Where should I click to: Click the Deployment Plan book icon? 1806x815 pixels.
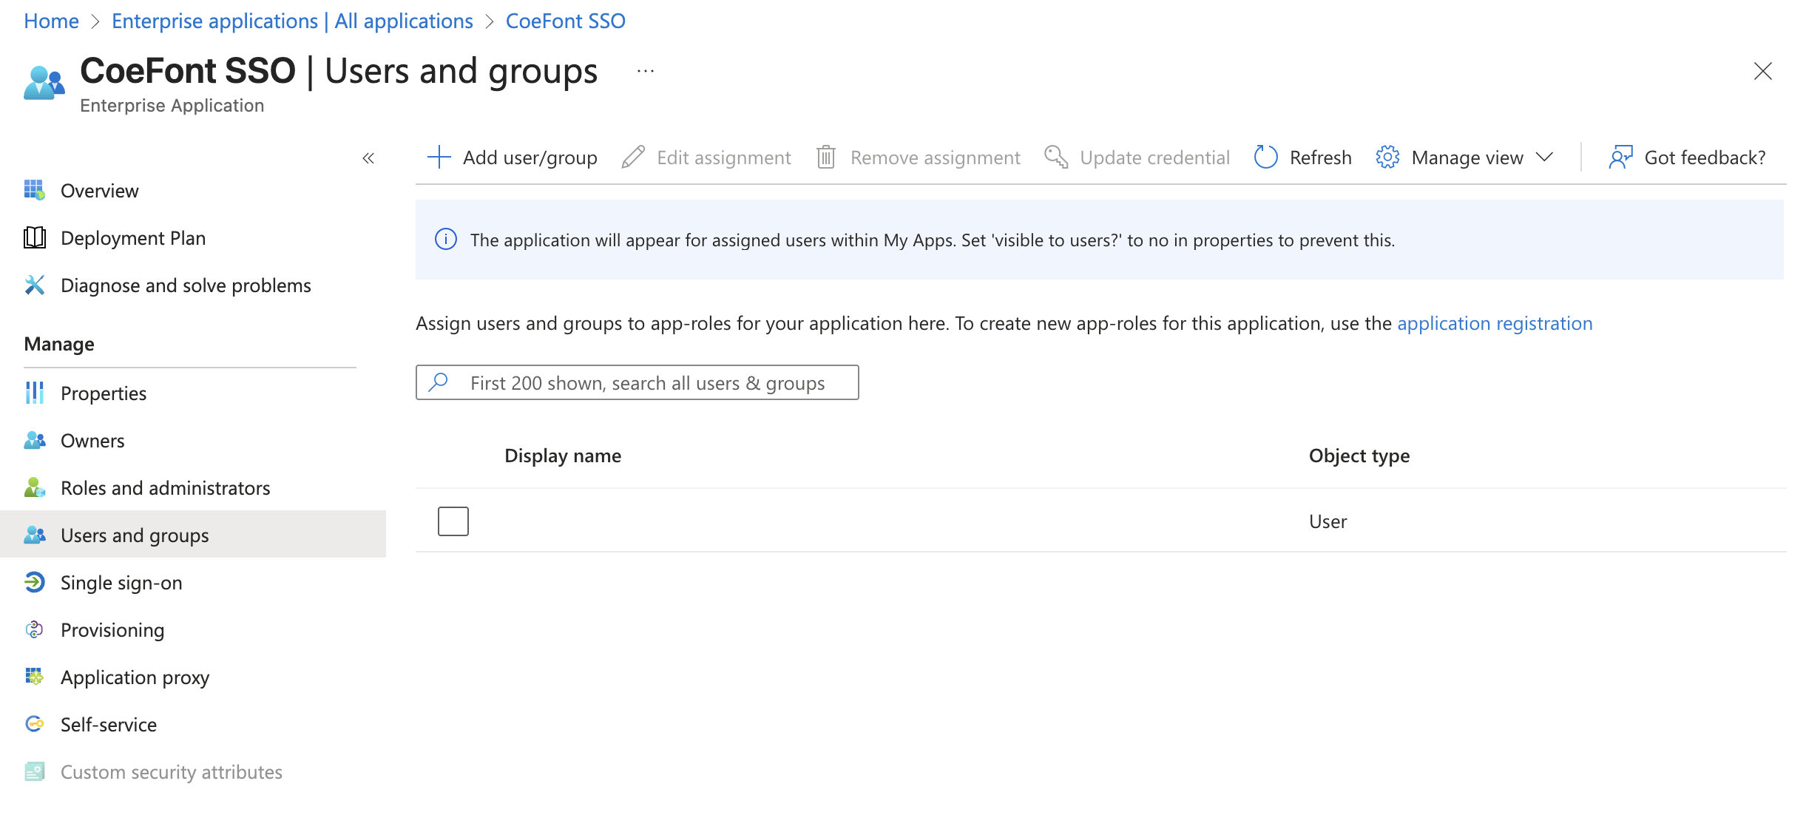tap(35, 237)
